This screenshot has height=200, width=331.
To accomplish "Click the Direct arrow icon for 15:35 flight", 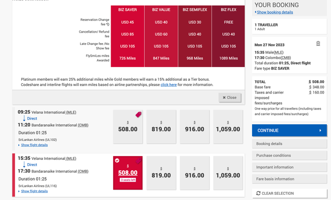I will [24, 165].
